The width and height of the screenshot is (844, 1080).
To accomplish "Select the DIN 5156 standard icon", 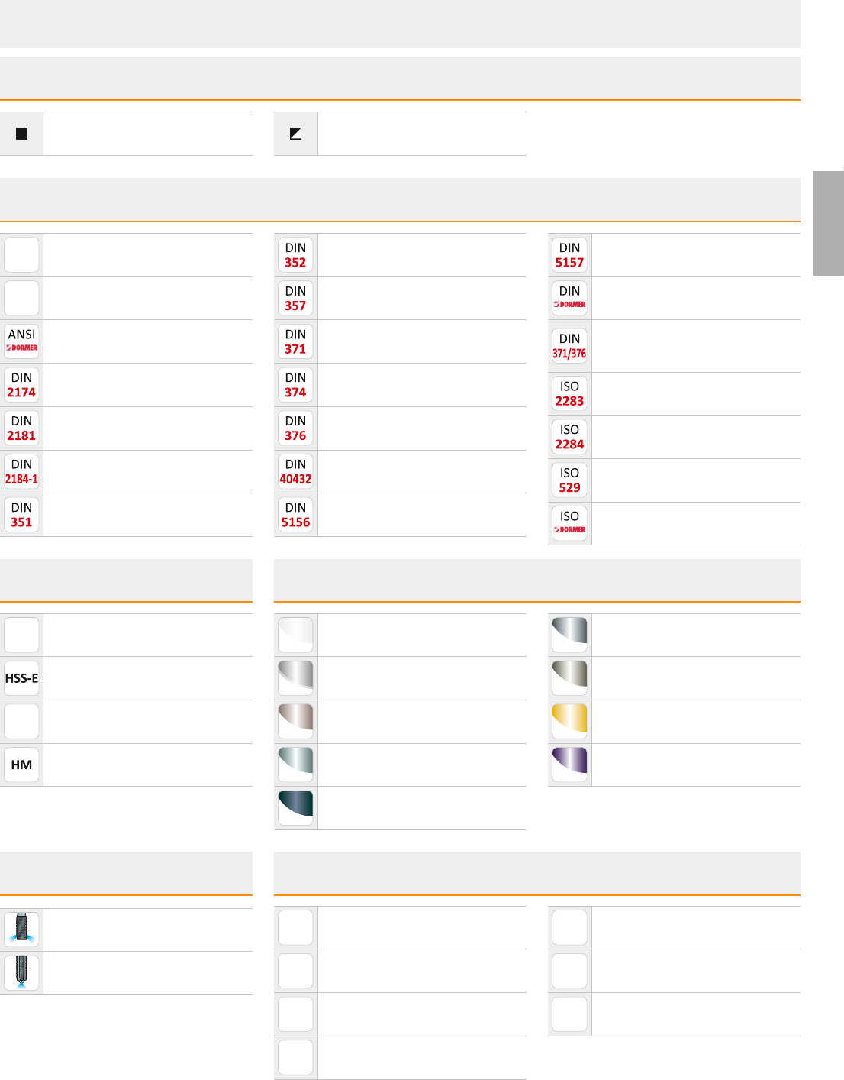I will tap(295, 515).
